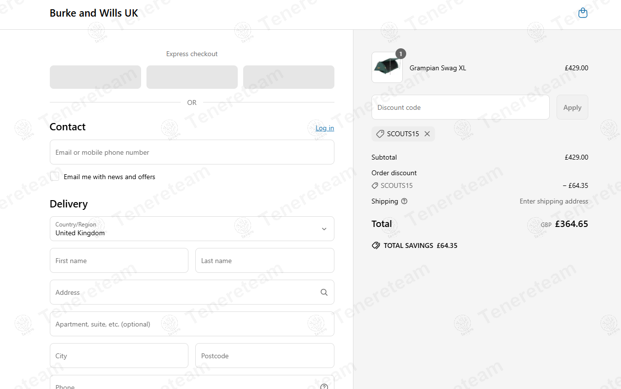Click the TOTAL SAVINGS £64.35 line

pyautogui.click(x=414, y=246)
